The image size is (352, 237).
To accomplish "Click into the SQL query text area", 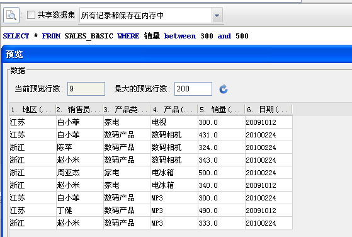I will 176,36.
